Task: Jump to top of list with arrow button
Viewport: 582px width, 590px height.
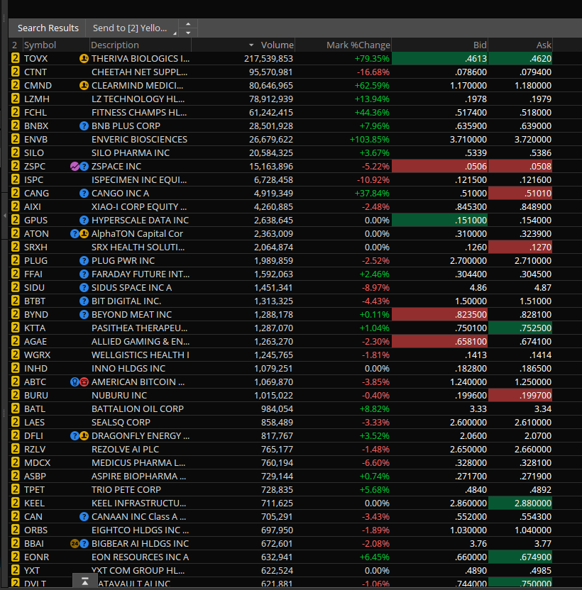Action: 84,581
